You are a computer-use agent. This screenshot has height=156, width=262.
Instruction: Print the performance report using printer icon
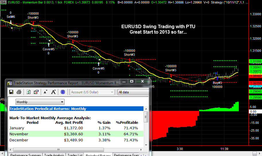(19, 92)
